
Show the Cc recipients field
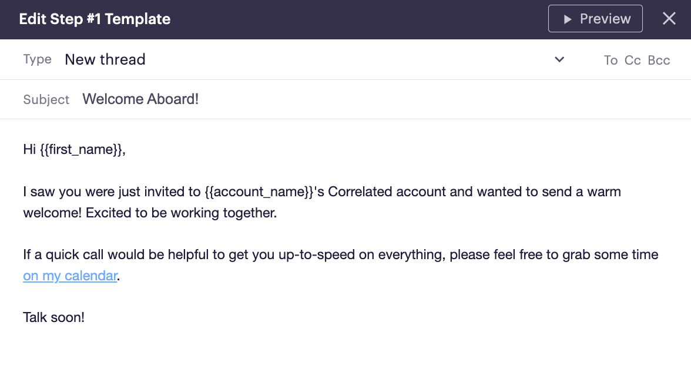(x=632, y=60)
